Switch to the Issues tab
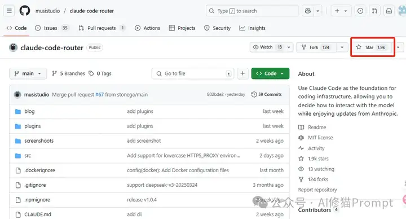This screenshot has height=219, width=406. 51,28
